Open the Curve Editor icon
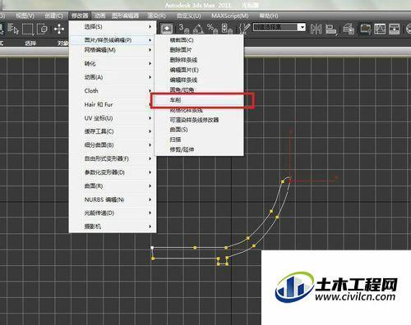This screenshot has width=411, height=325. click(x=380, y=29)
